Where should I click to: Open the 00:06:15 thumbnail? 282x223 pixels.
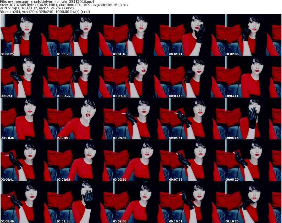pos(253,119)
